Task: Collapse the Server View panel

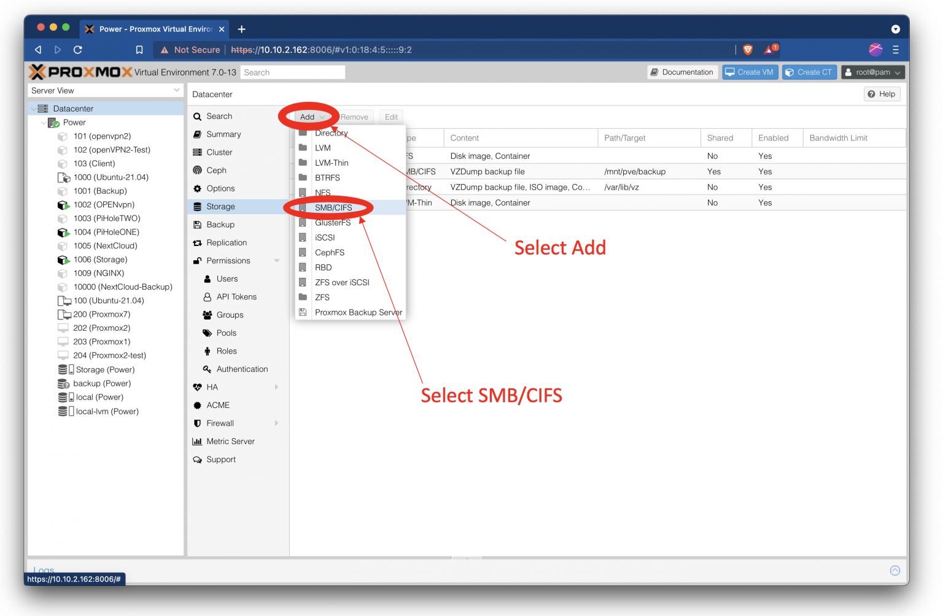Action: click(177, 90)
